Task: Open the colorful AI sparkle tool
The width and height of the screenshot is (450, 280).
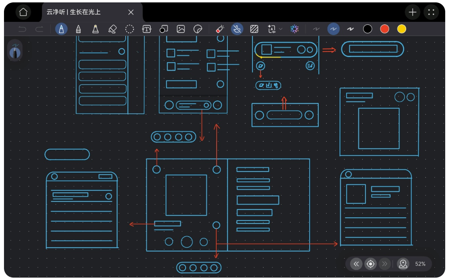Action: [294, 29]
